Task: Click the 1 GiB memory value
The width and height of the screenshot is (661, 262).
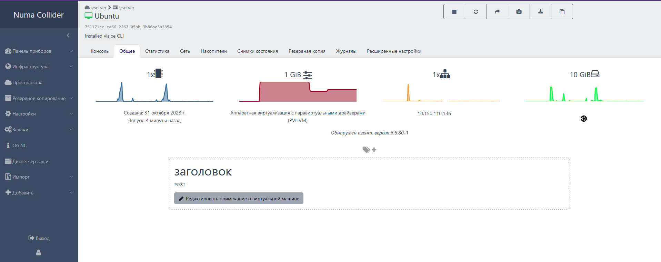Action: 293,75
